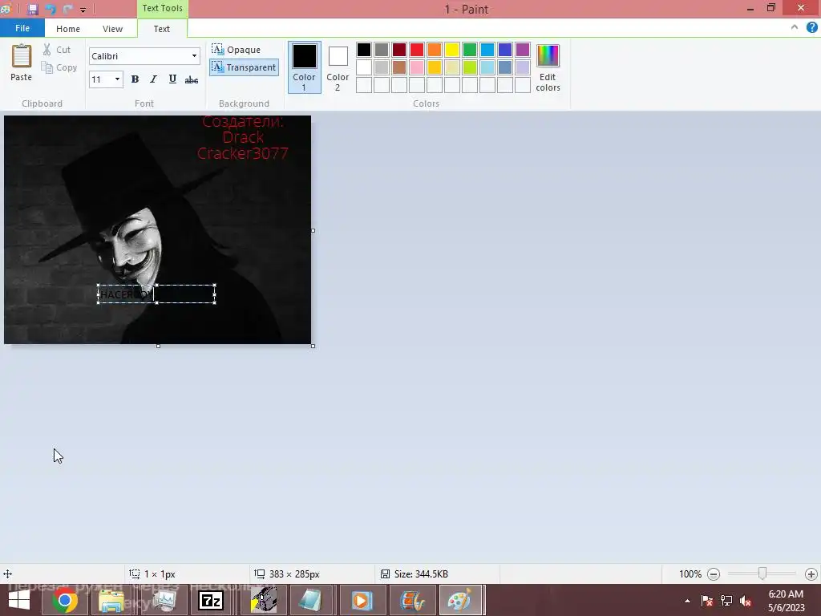Click the zoom out minus button

pyautogui.click(x=713, y=574)
